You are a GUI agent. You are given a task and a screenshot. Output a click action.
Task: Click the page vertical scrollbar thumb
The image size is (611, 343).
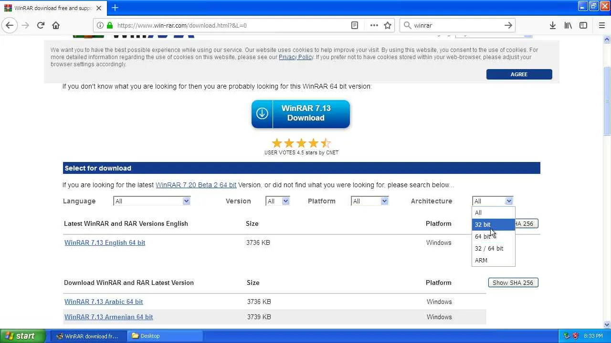pos(607,101)
